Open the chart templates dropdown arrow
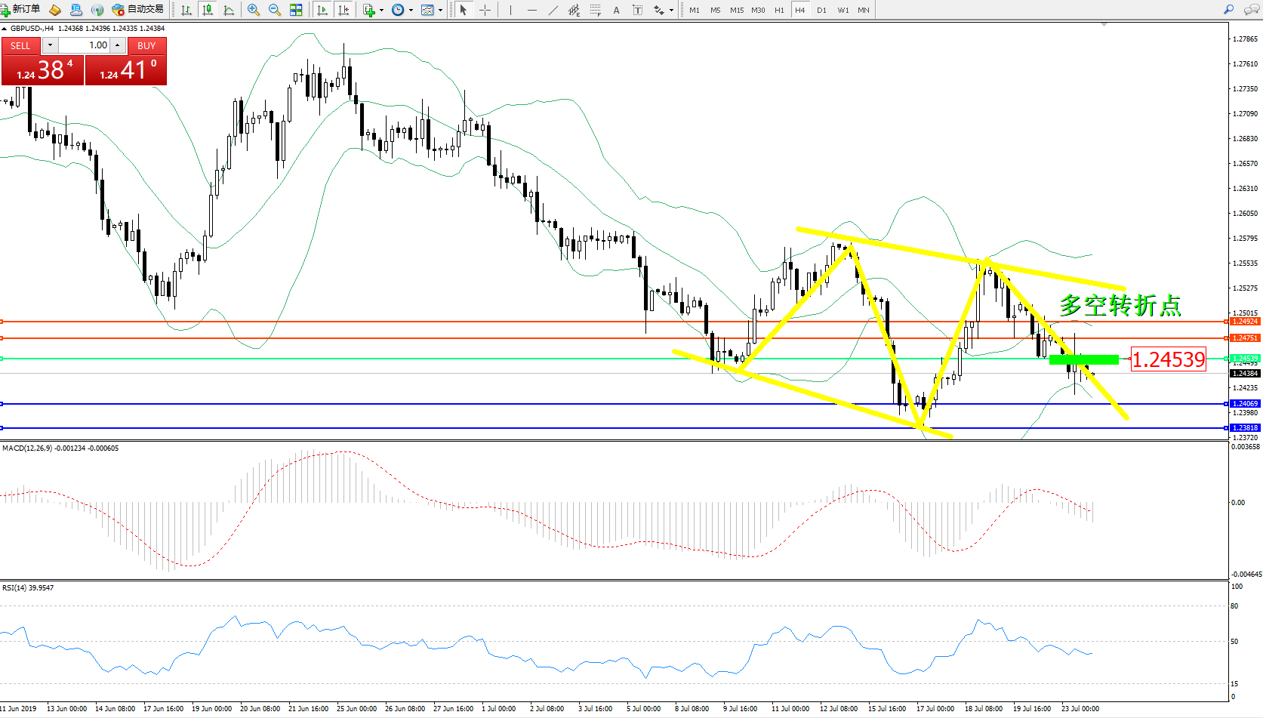1263x718 pixels. [x=440, y=11]
